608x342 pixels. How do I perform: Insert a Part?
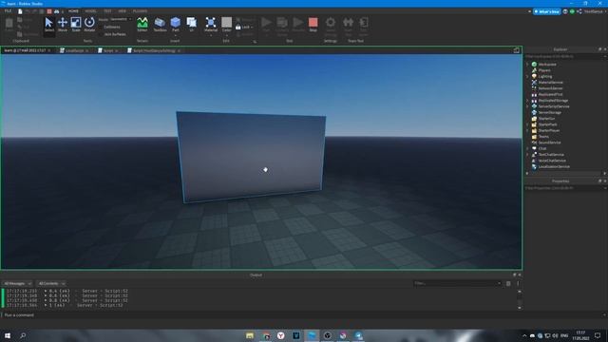tap(176, 23)
